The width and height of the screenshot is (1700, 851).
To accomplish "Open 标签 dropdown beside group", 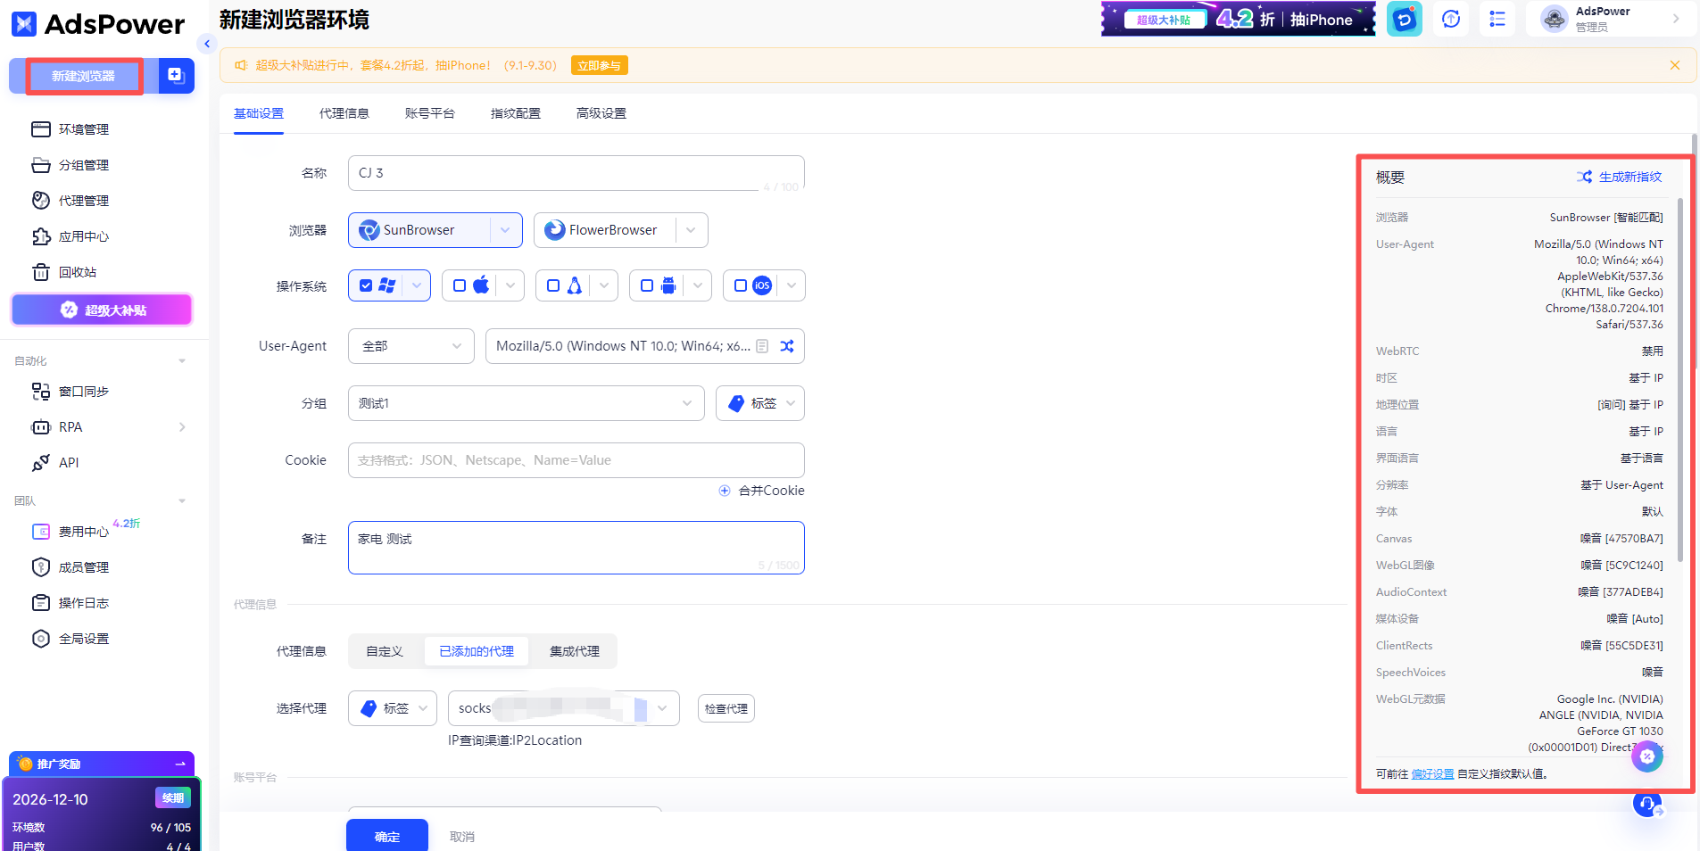I will point(760,403).
